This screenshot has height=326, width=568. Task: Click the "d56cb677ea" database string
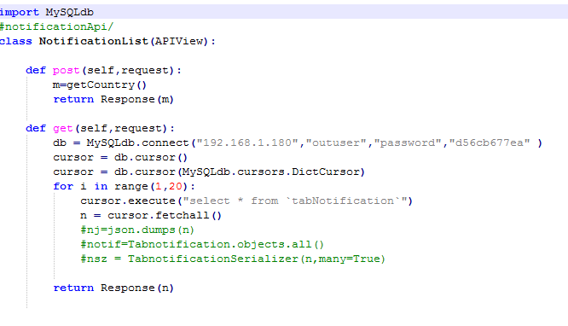point(490,143)
